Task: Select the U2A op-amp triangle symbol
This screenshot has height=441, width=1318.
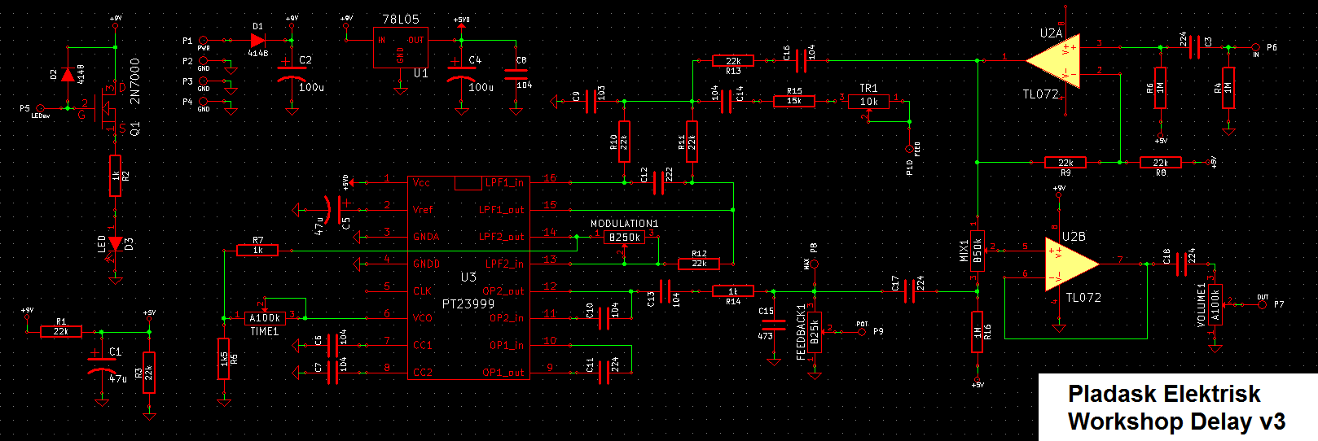Action: (1054, 61)
